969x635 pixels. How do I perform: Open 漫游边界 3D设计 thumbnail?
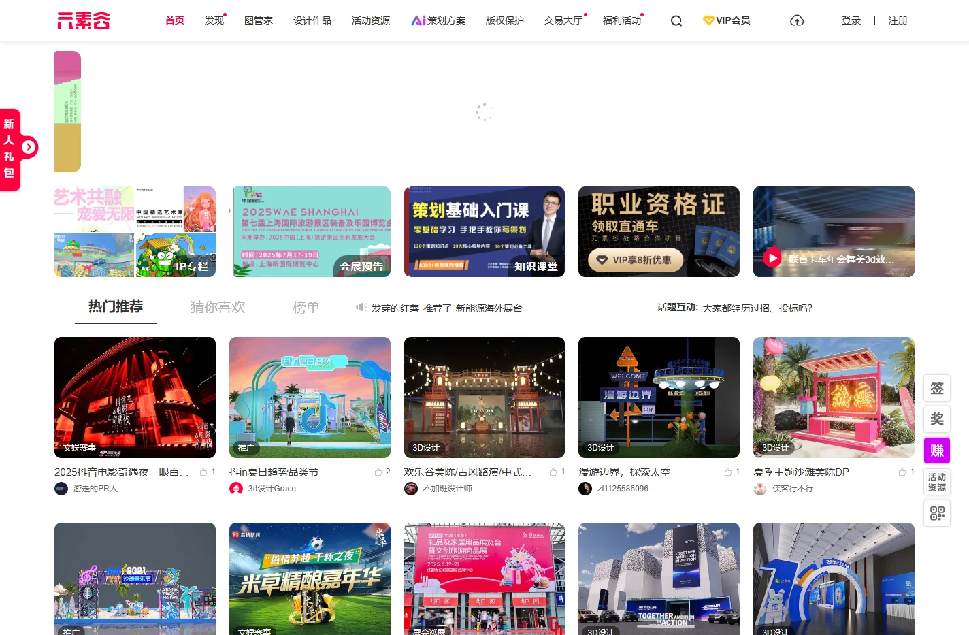tap(659, 397)
